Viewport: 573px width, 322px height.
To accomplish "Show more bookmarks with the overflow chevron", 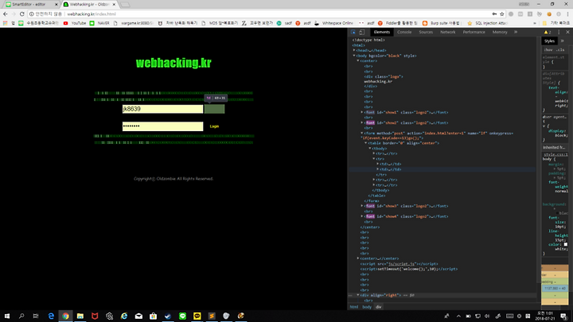I will [535, 23].
